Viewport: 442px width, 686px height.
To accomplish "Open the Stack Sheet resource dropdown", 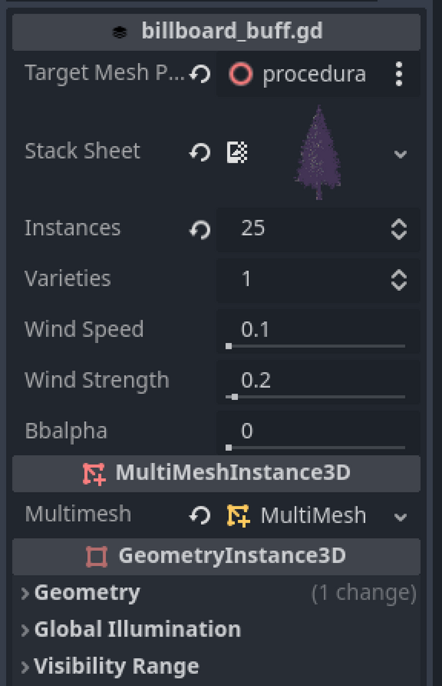I will (401, 154).
